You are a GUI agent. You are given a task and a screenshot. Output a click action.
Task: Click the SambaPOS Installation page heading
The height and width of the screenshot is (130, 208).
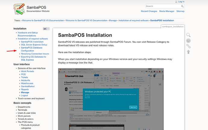pos(85,35)
